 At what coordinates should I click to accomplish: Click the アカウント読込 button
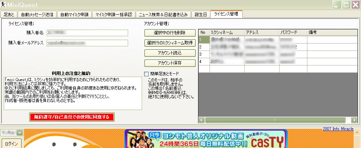click(170, 53)
